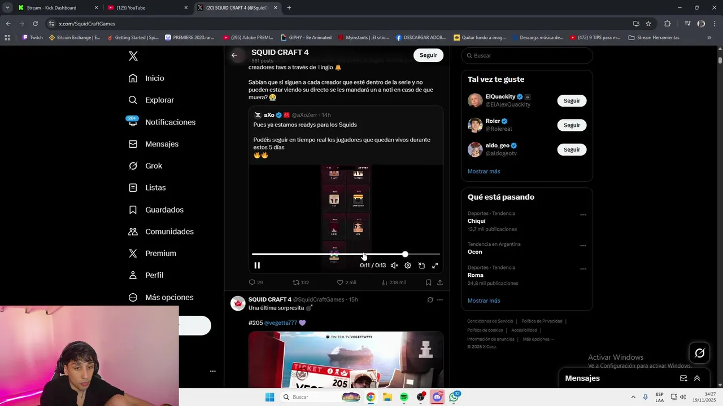Follow aldo_geo
Viewport: 723px width, 406px height.
pyautogui.click(x=572, y=149)
